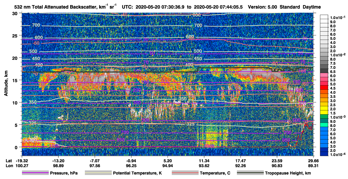Select longitude value 96.25

coord(131,166)
